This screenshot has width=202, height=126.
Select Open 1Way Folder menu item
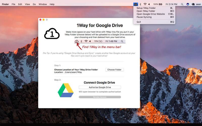pyautogui.click(x=154, y=11)
